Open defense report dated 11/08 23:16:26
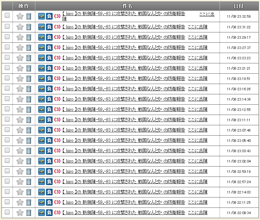 tap(124, 89)
